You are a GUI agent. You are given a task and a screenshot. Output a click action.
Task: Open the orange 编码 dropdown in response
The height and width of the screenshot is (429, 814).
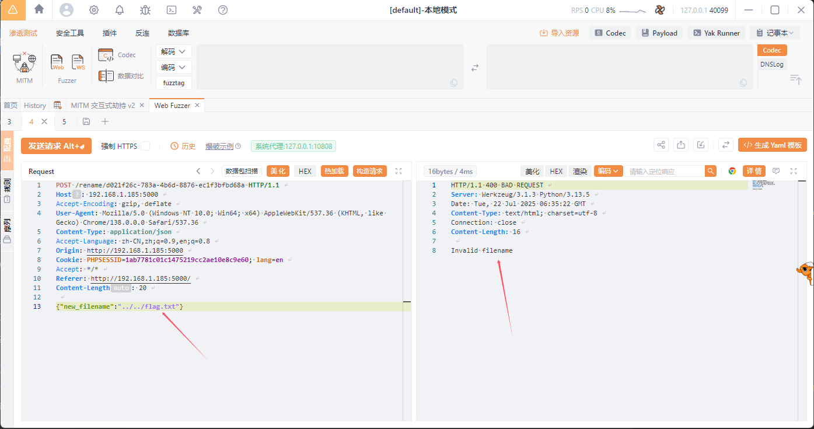point(608,171)
